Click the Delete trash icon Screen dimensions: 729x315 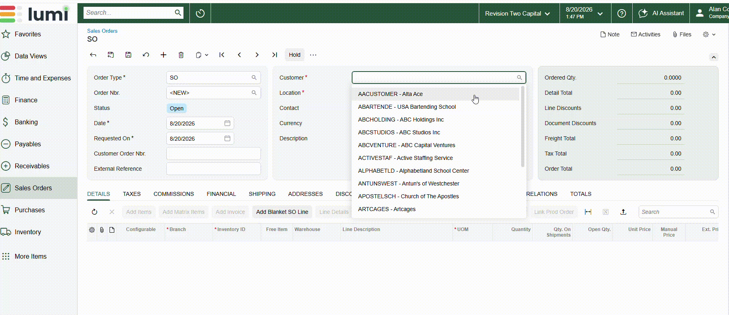click(x=181, y=55)
